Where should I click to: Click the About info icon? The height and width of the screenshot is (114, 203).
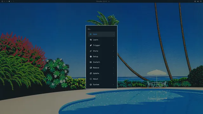pos(91,79)
